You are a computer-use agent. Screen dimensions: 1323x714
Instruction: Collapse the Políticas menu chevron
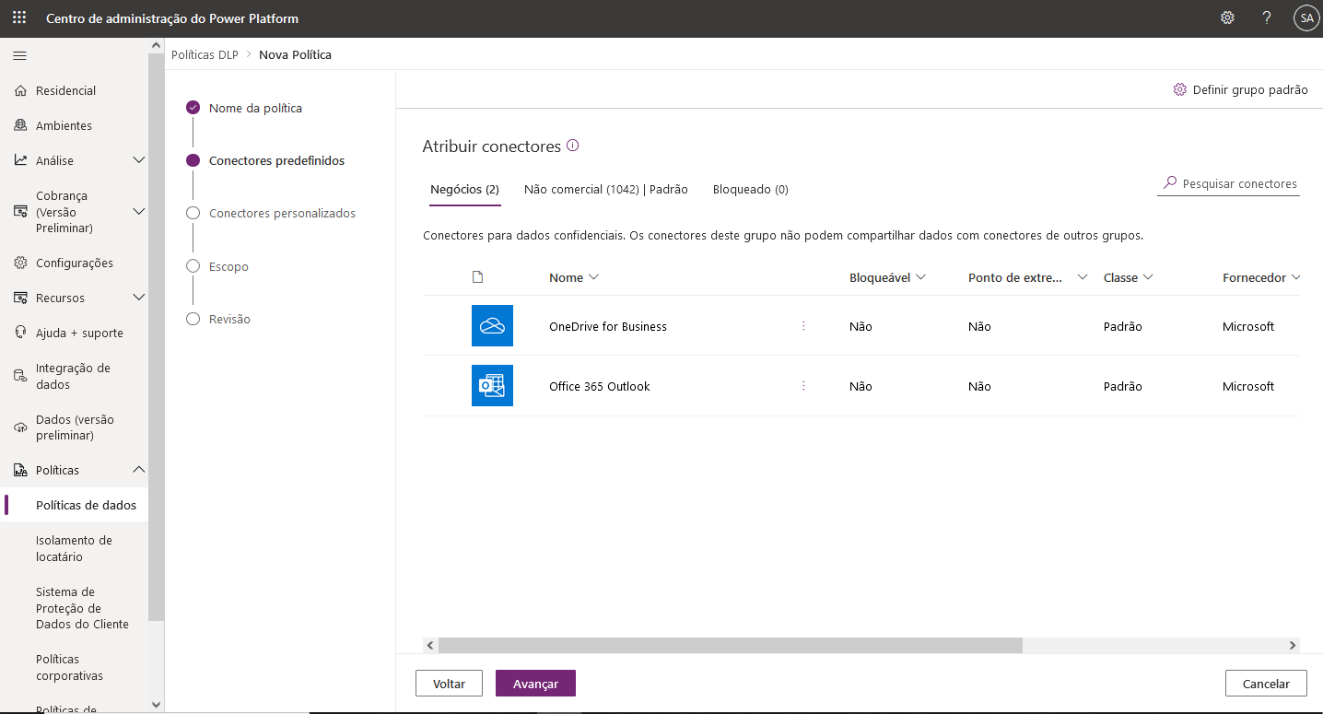pyautogui.click(x=139, y=470)
